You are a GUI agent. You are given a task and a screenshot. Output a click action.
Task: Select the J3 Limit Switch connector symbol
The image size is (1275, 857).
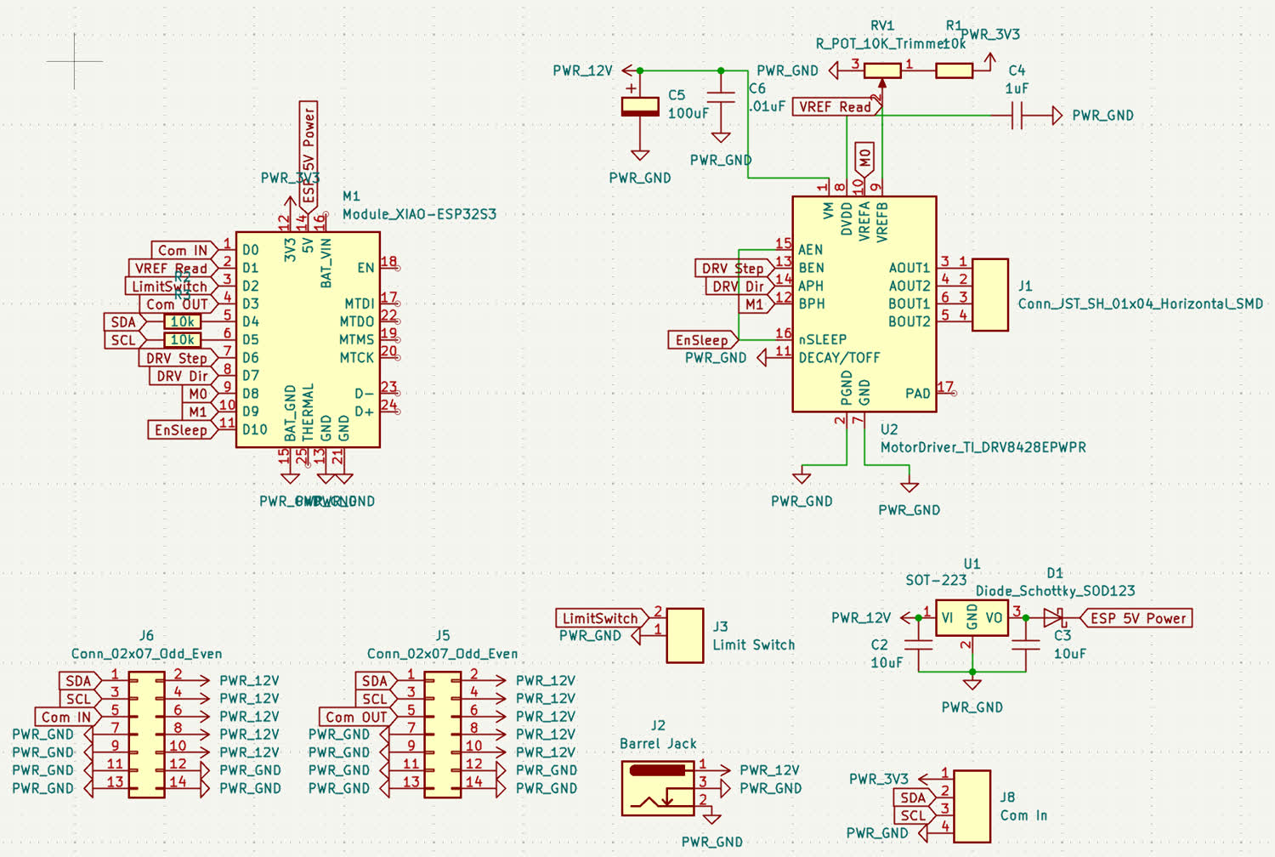click(x=685, y=635)
